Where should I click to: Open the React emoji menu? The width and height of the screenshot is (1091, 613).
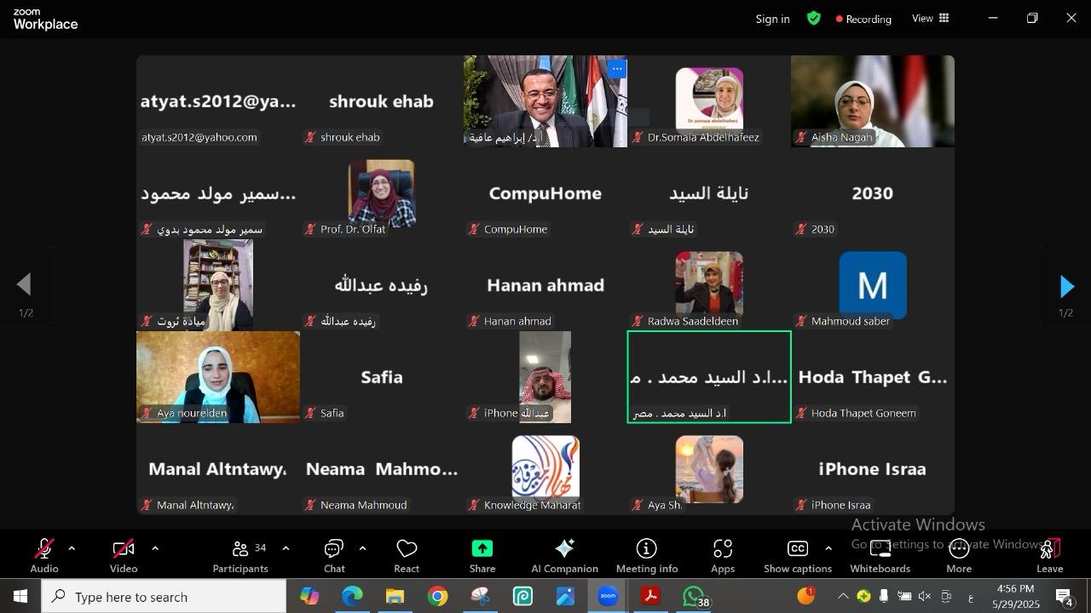pyautogui.click(x=407, y=555)
